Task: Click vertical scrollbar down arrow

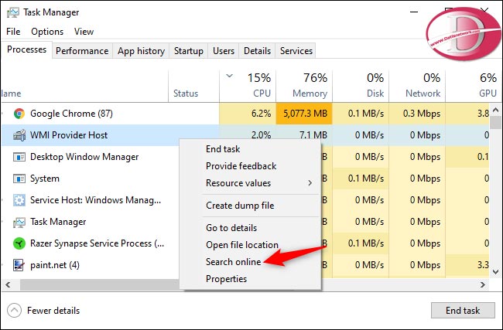Action: pyautogui.click(x=495, y=272)
